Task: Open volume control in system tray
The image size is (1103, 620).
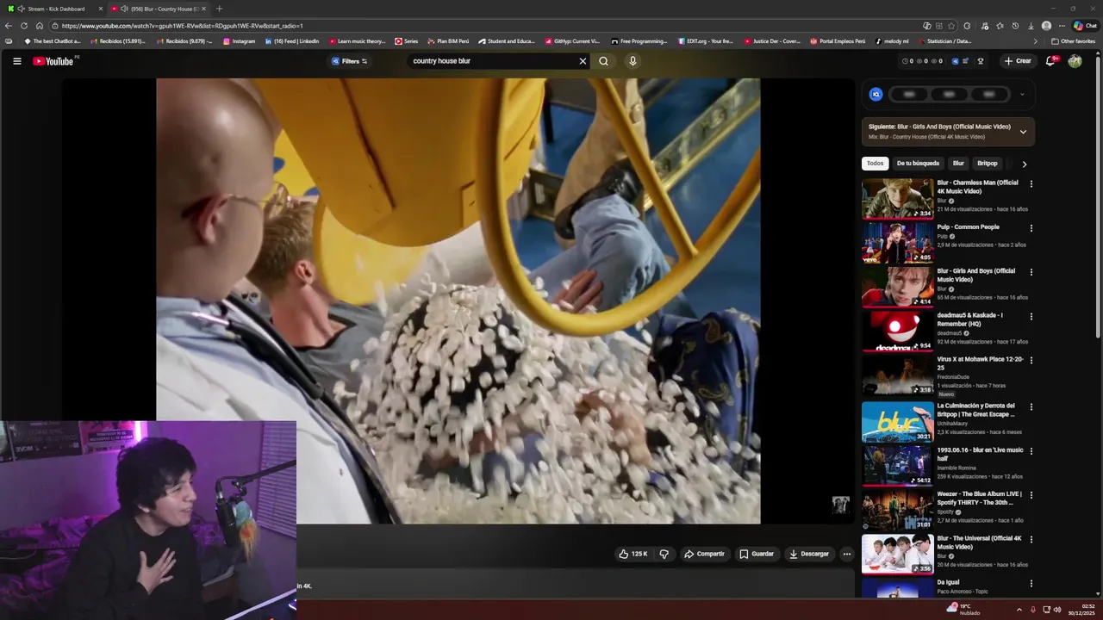Action: point(1057,610)
